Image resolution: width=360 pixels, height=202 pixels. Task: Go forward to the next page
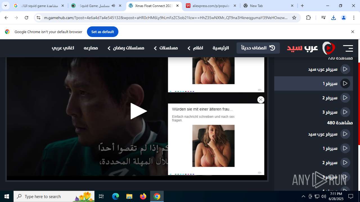16,18
